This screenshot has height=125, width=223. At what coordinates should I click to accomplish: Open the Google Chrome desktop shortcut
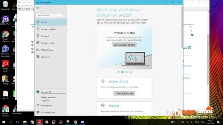[6, 36]
